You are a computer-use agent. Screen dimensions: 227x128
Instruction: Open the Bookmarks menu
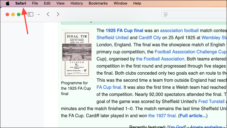click(x=98, y=3)
